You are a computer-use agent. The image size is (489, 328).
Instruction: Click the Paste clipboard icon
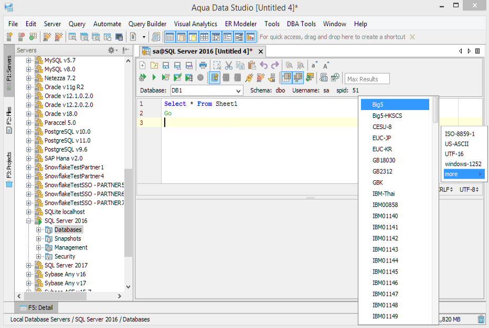252,65
